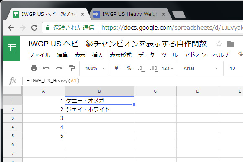Select column B header
Image resolution: width=243 pixels, height=162 pixels.
(99, 91)
